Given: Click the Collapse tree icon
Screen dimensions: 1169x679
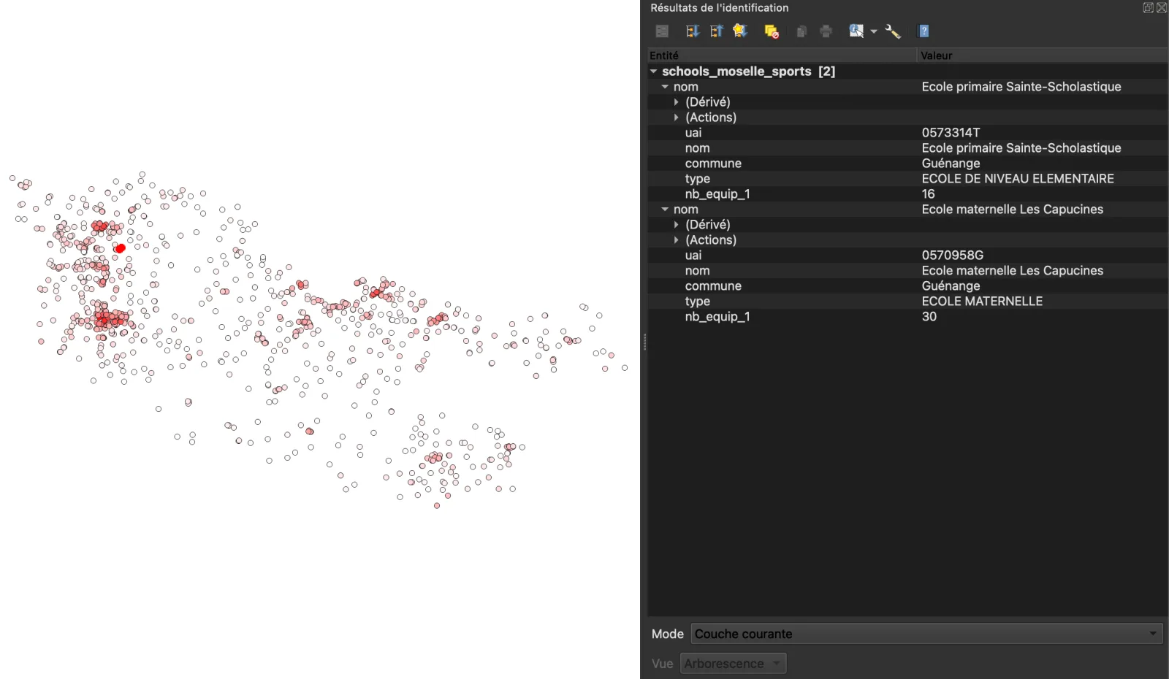Looking at the screenshot, I should (x=716, y=31).
